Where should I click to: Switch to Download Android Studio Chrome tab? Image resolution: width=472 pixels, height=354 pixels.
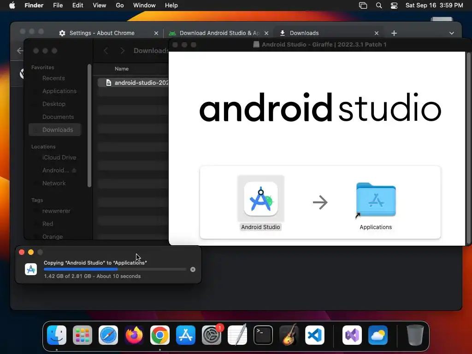click(x=218, y=33)
